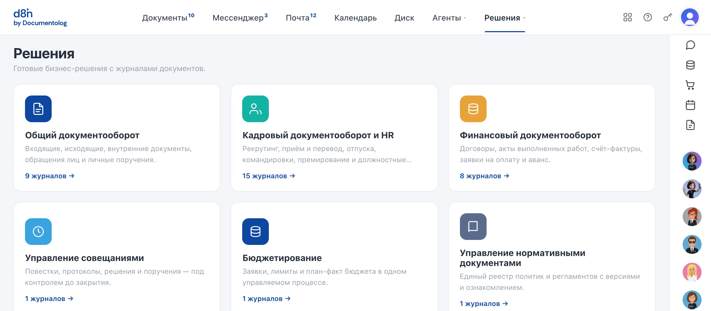Go to the Почта section
Image resolution: width=711 pixels, height=311 pixels.
(301, 17)
